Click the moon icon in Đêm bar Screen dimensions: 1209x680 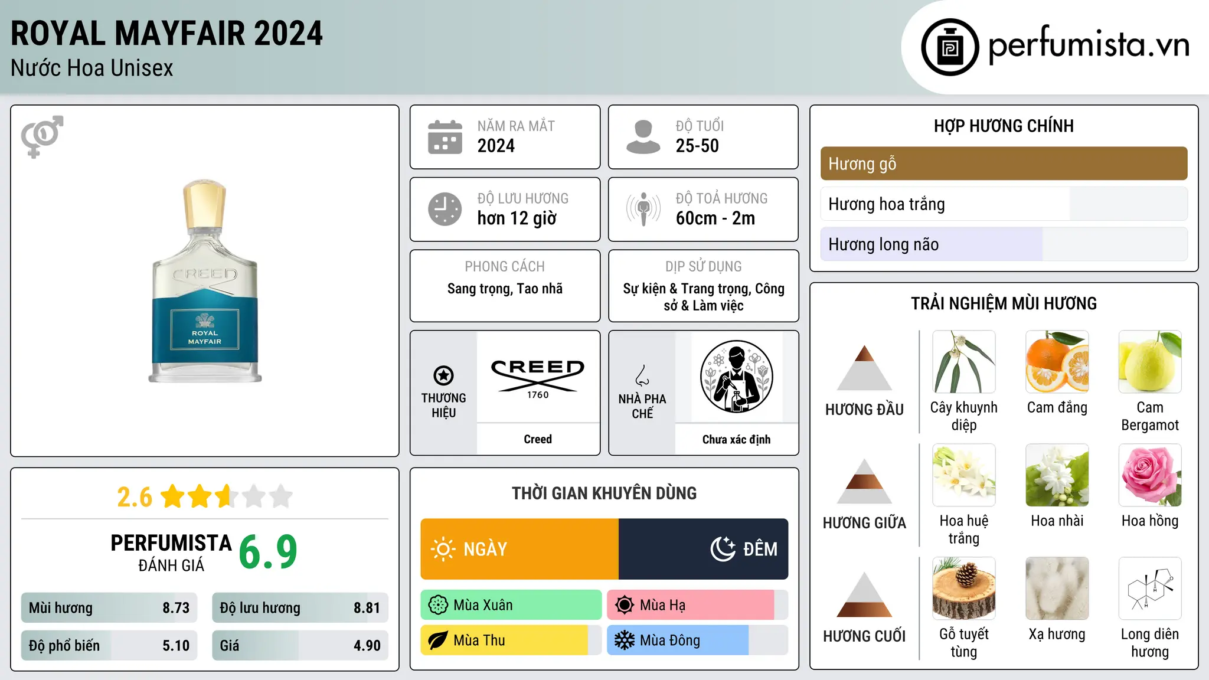click(x=723, y=549)
